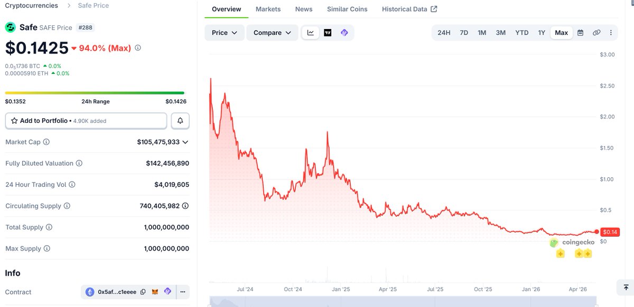Show info next to 740,405,982 value
Screen dimensions: 634x307
pyautogui.click(x=185, y=206)
